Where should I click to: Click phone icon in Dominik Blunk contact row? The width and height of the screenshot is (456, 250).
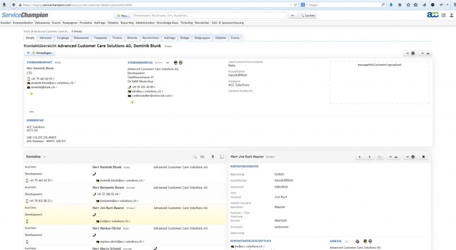[94, 174]
